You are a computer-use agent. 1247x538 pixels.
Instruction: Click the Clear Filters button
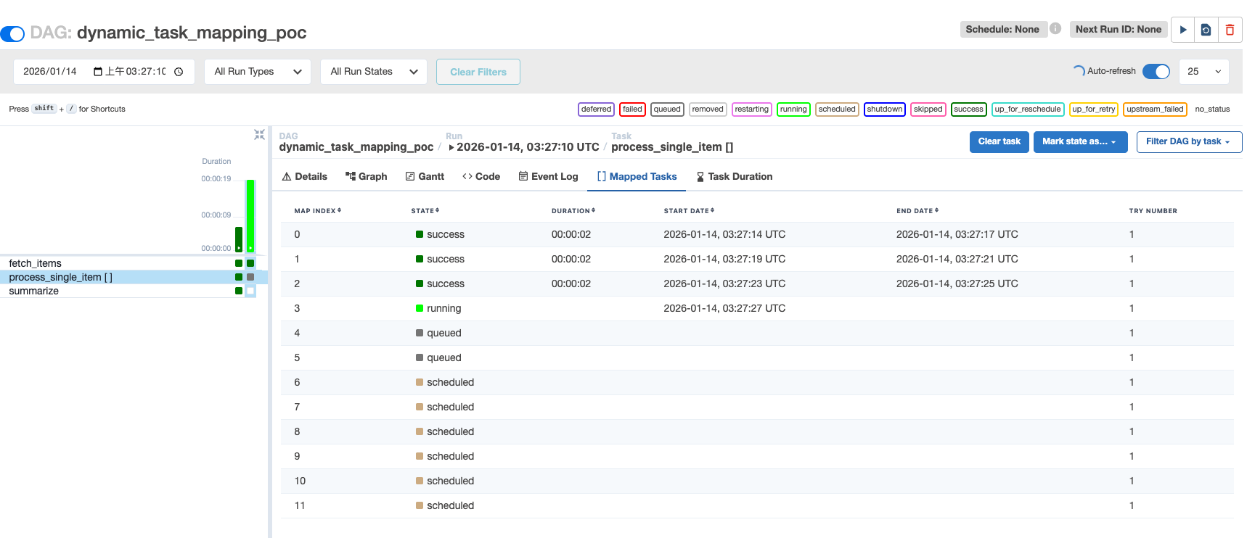coord(478,72)
